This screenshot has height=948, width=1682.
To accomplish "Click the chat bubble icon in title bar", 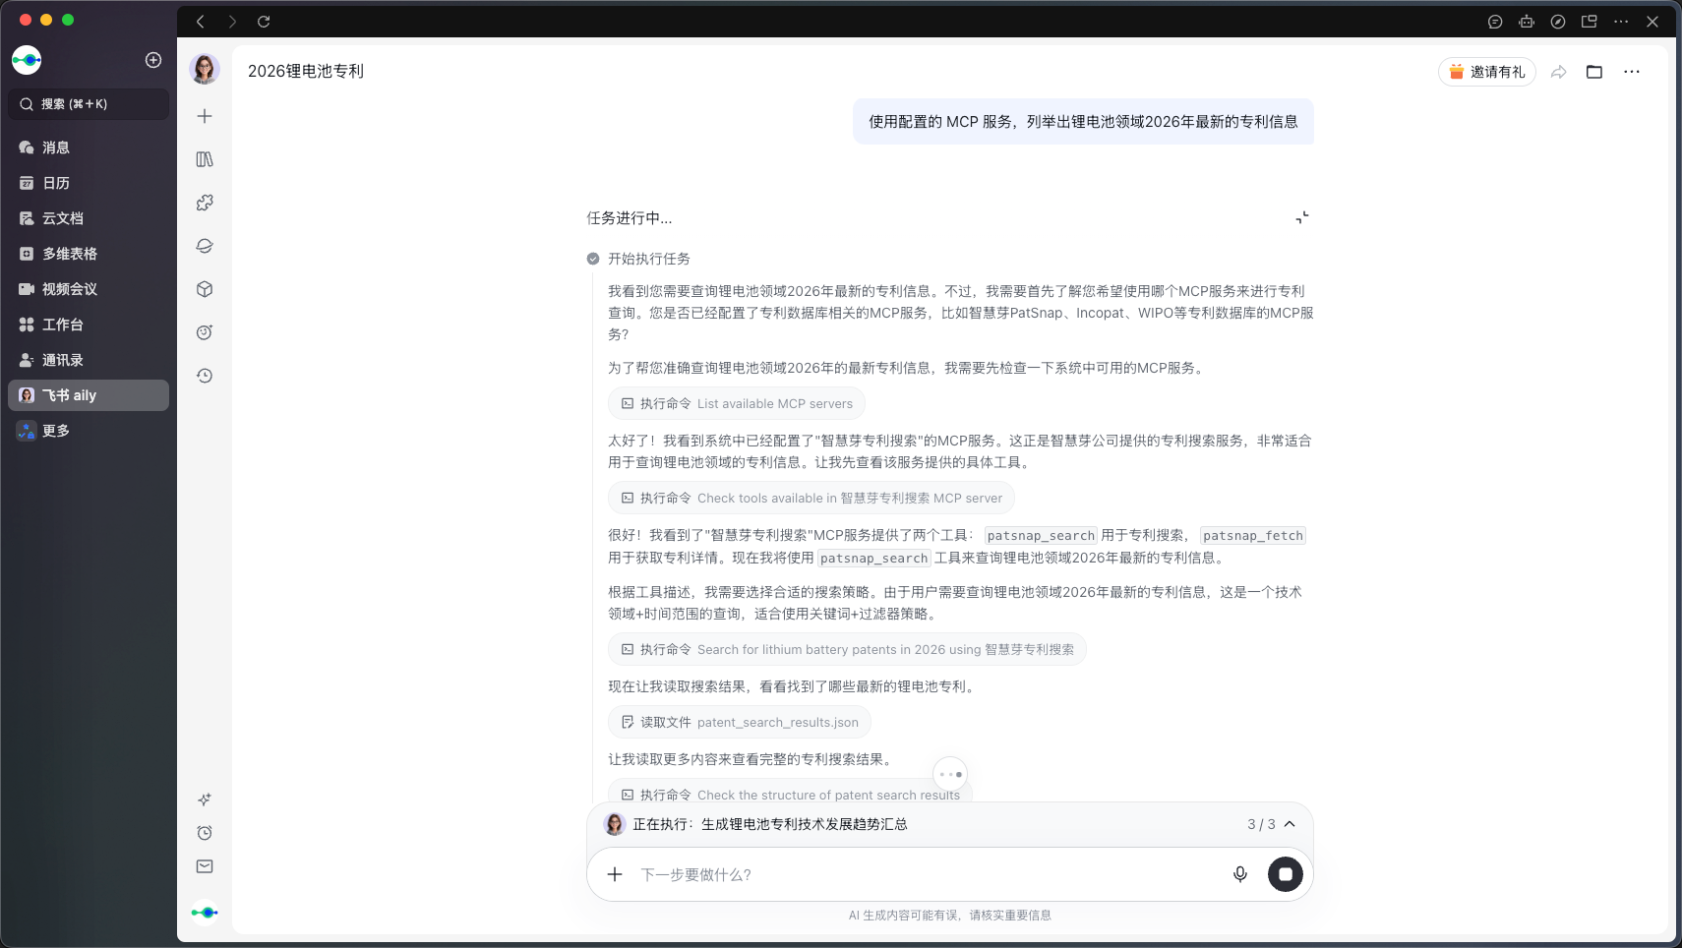I will click(1495, 22).
